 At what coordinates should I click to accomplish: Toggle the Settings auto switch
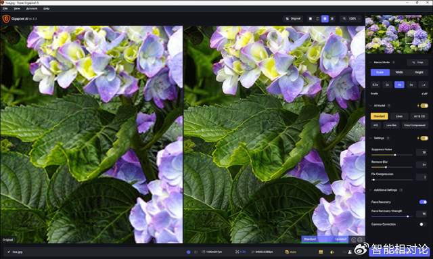pyautogui.click(x=424, y=138)
